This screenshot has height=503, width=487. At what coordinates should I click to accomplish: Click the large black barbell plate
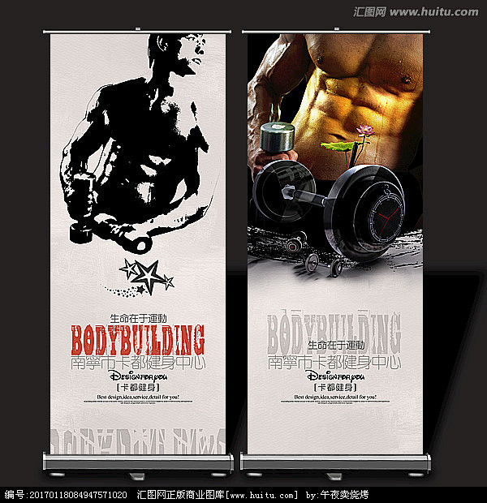(x=369, y=207)
